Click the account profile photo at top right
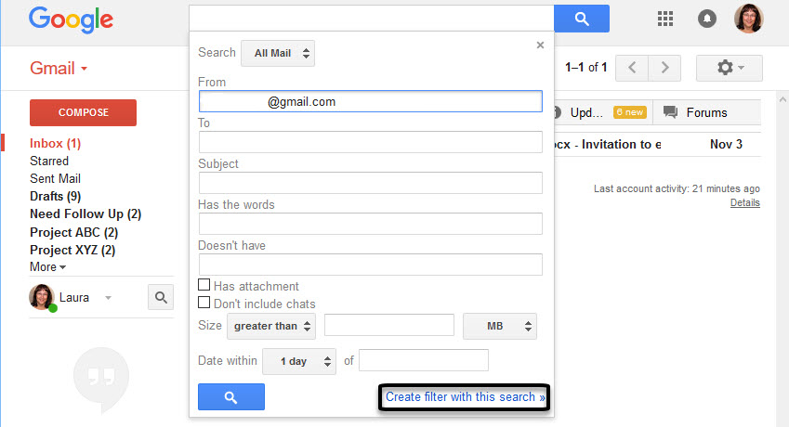 [x=749, y=19]
